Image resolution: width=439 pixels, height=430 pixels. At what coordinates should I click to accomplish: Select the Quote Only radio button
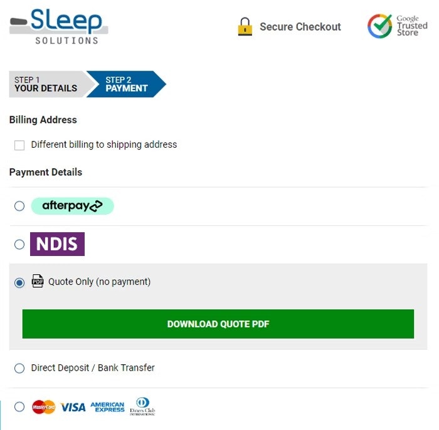[19, 282]
